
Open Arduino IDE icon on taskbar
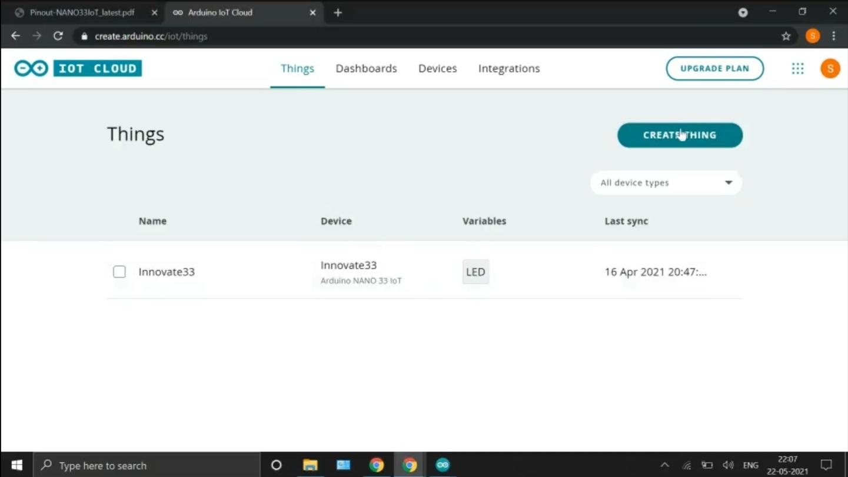[443, 465]
